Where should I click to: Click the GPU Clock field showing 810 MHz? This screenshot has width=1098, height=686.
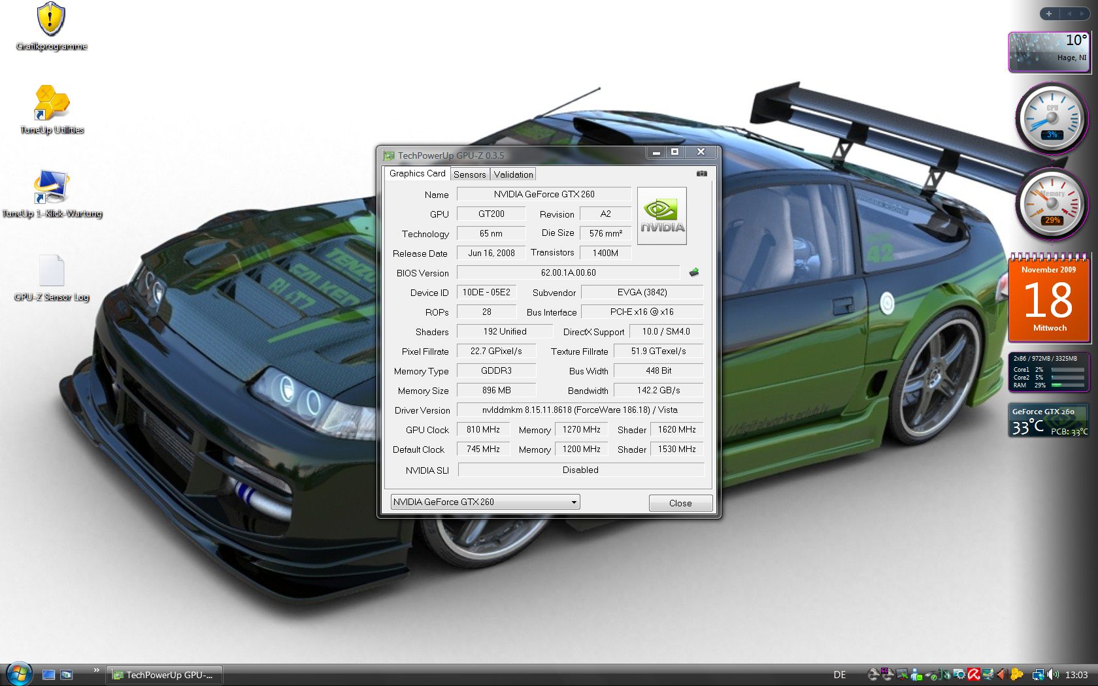(x=483, y=429)
